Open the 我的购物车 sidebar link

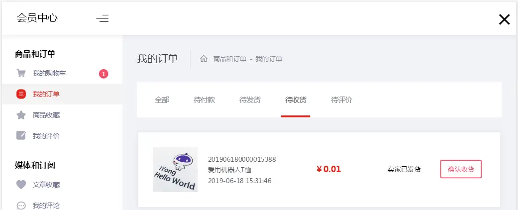pos(49,73)
